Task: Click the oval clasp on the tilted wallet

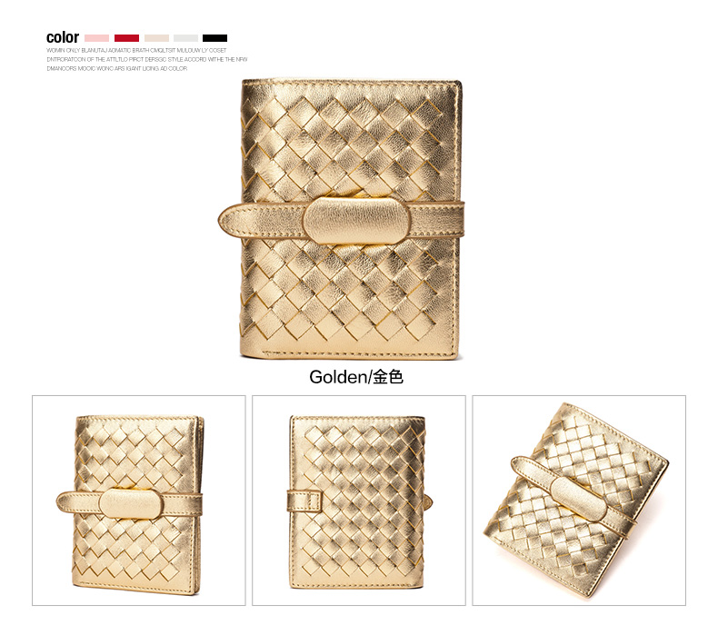Action: pos(578,497)
